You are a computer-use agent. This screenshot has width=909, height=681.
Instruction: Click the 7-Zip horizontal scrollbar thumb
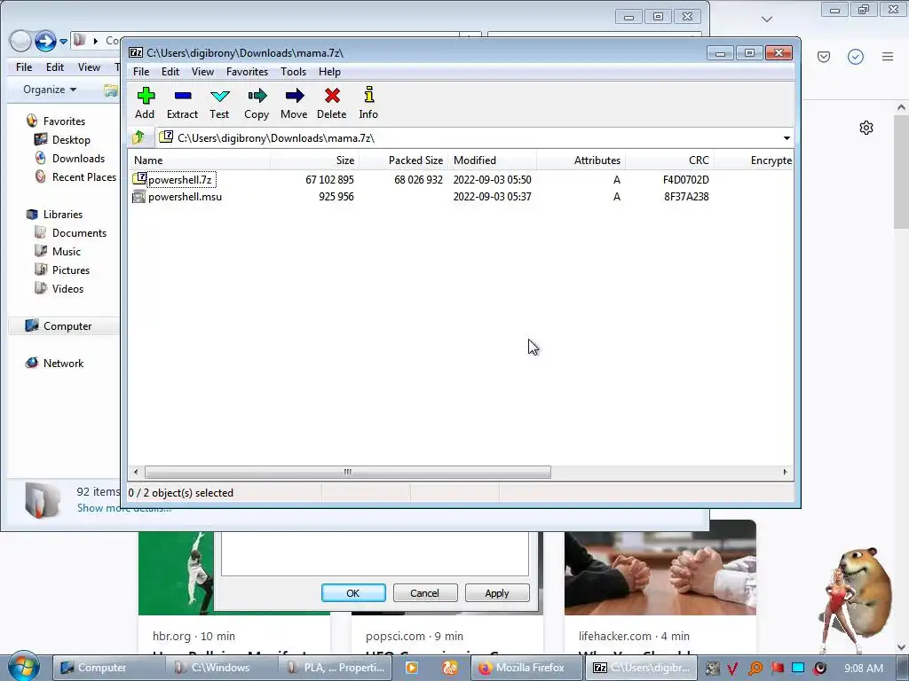pos(347,472)
